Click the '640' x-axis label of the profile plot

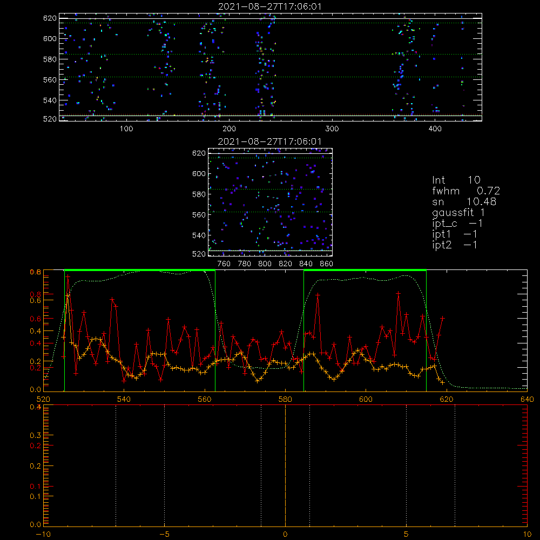coord(527,399)
